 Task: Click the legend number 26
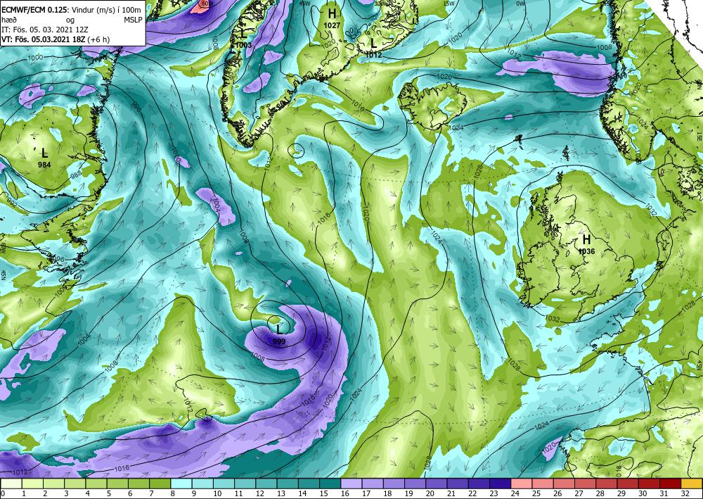coord(557,494)
